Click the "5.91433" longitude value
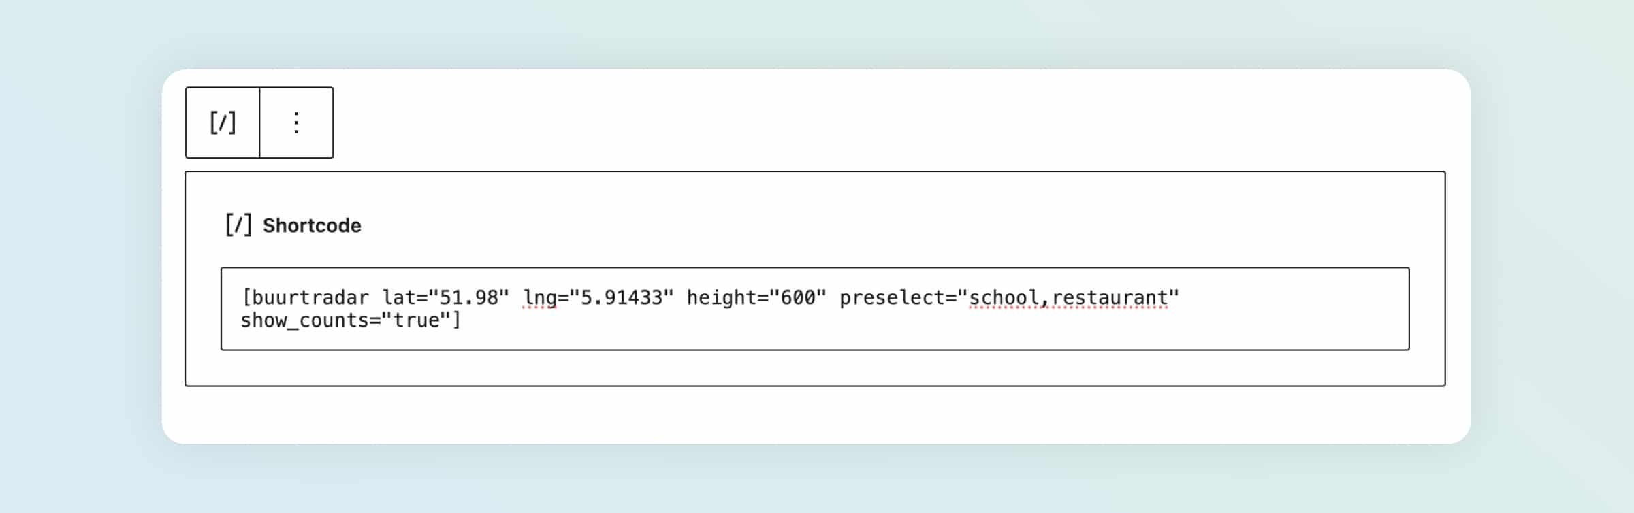Image resolution: width=1634 pixels, height=513 pixels. coord(621,298)
